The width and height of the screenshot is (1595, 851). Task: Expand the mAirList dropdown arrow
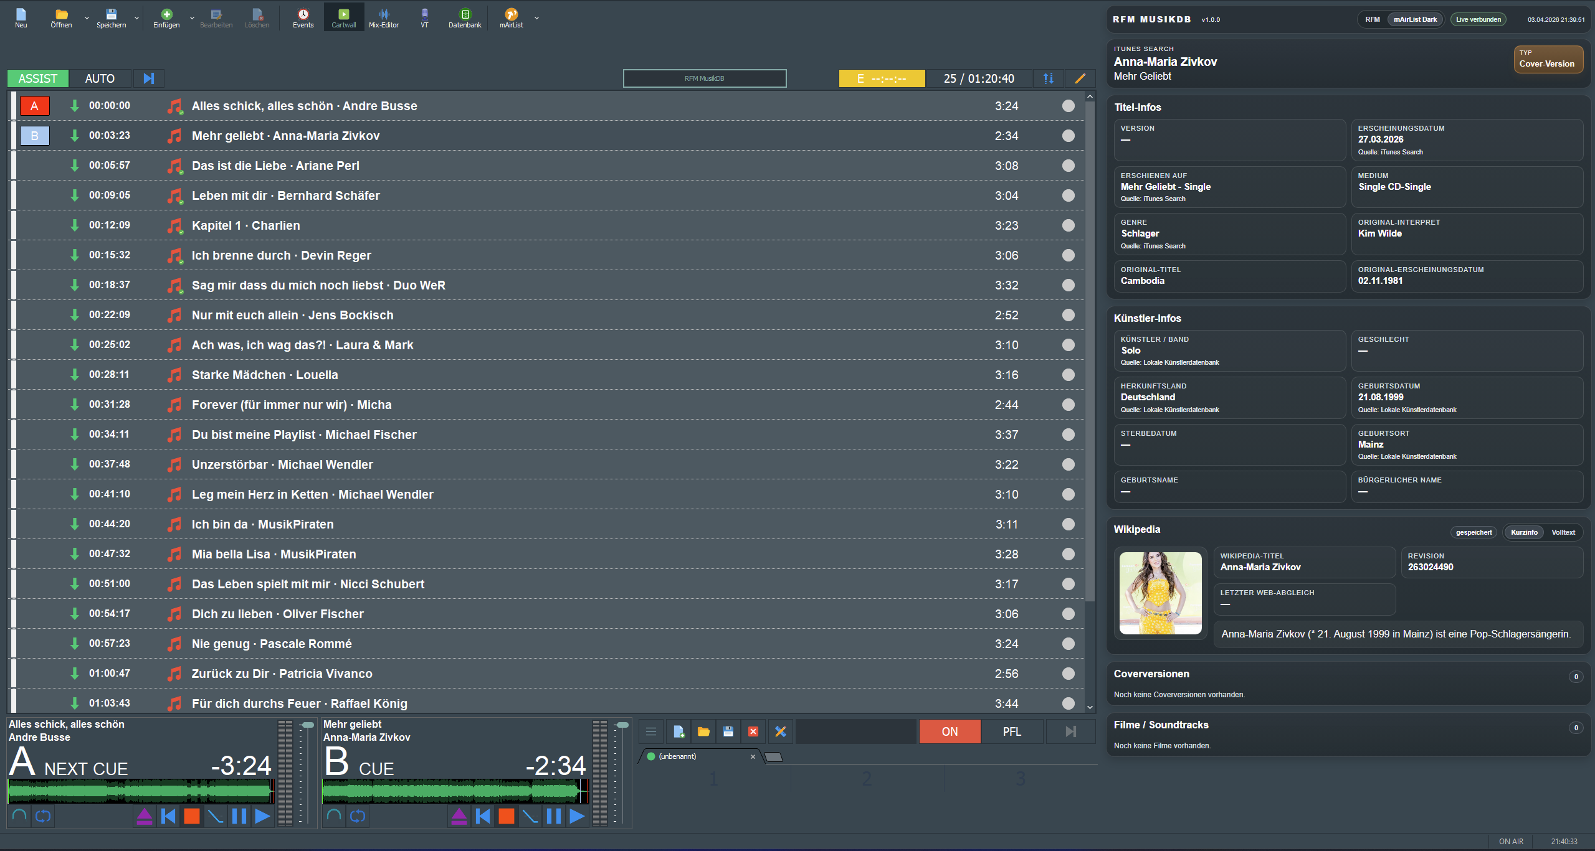click(536, 18)
